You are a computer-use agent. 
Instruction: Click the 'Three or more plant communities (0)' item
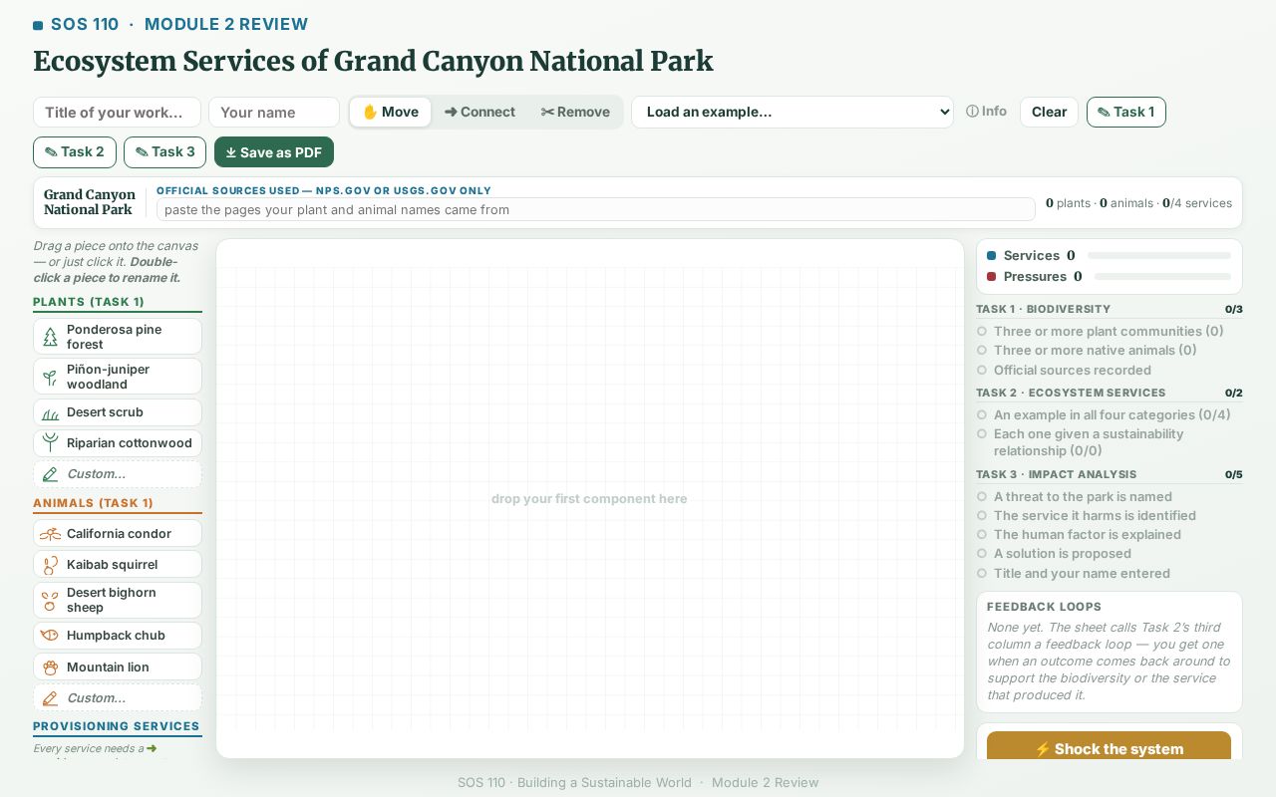pyautogui.click(x=1109, y=332)
